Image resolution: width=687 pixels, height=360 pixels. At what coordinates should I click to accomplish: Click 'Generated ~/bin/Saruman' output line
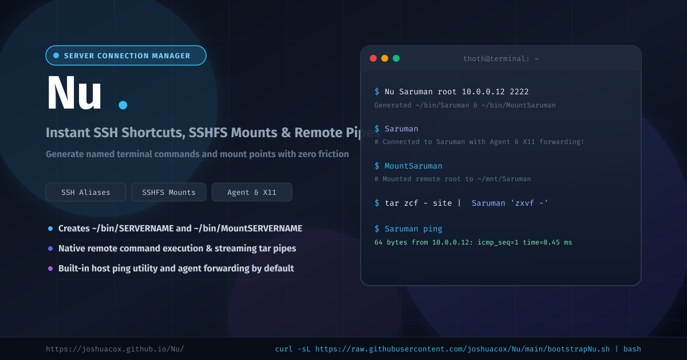point(465,105)
